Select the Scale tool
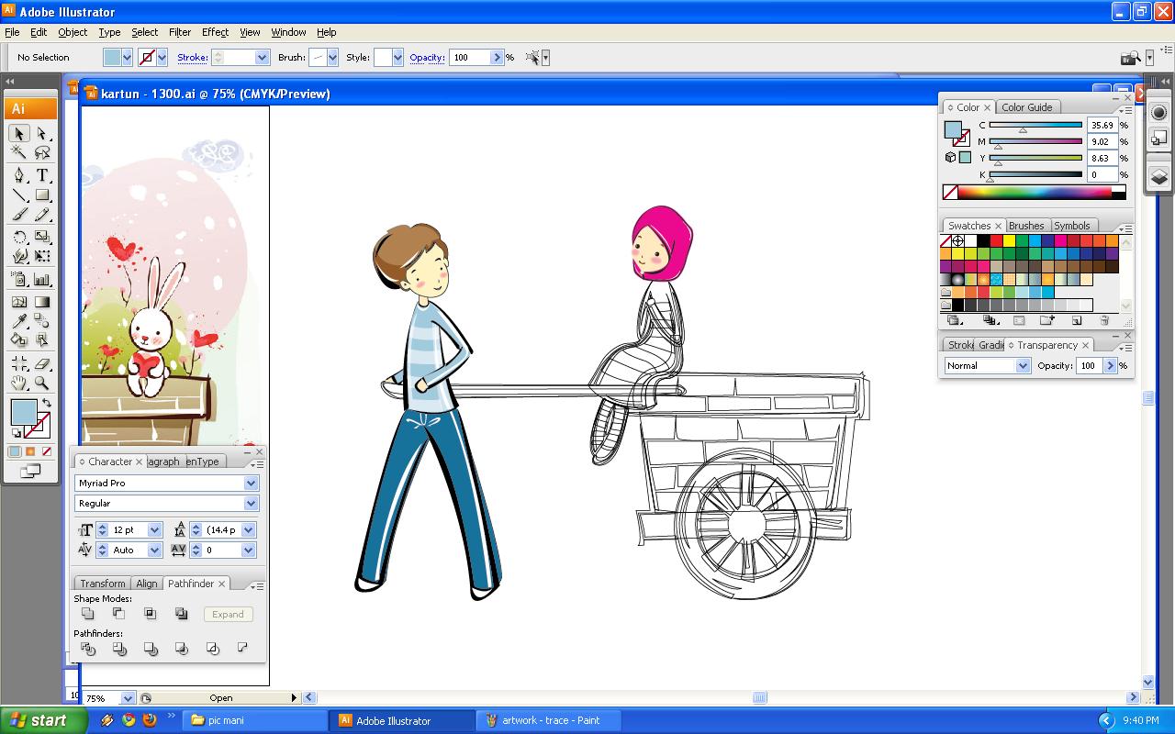 (42, 237)
